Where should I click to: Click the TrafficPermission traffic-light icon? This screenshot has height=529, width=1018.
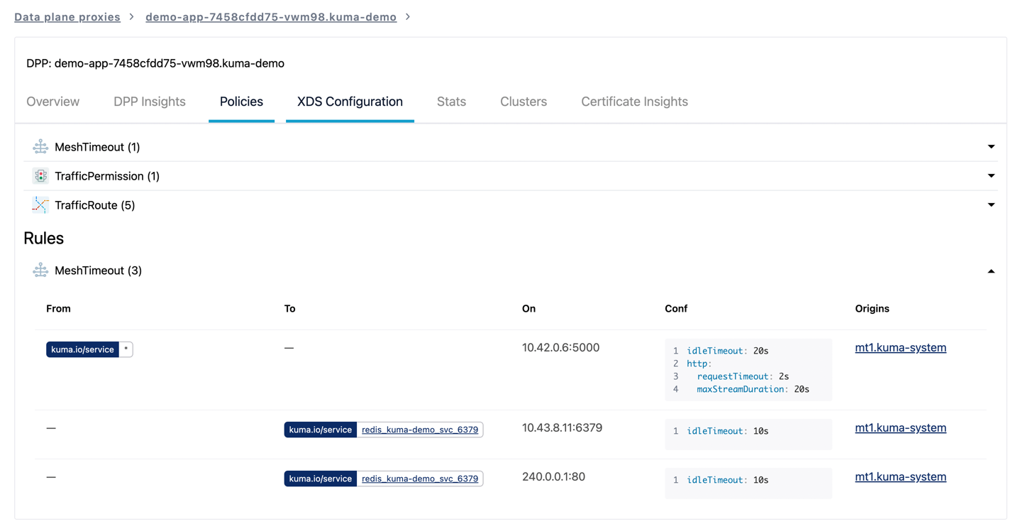pos(40,175)
